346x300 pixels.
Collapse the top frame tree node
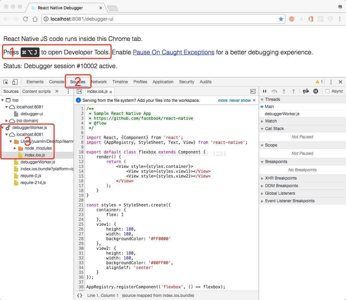[3, 100]
